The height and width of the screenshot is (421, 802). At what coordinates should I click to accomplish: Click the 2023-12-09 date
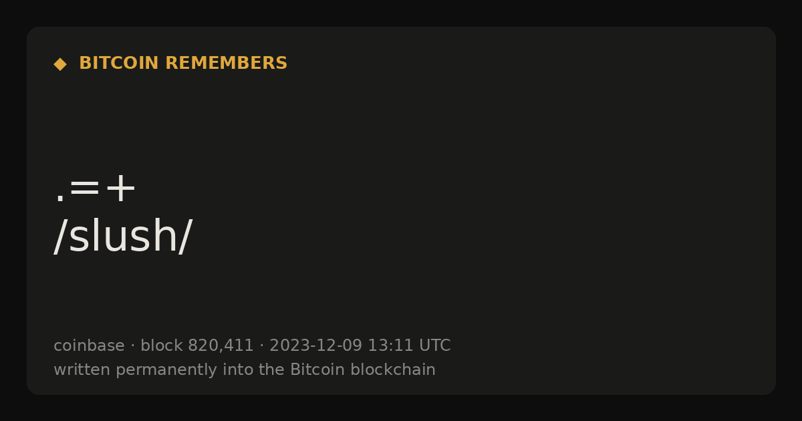click(316, 345)
